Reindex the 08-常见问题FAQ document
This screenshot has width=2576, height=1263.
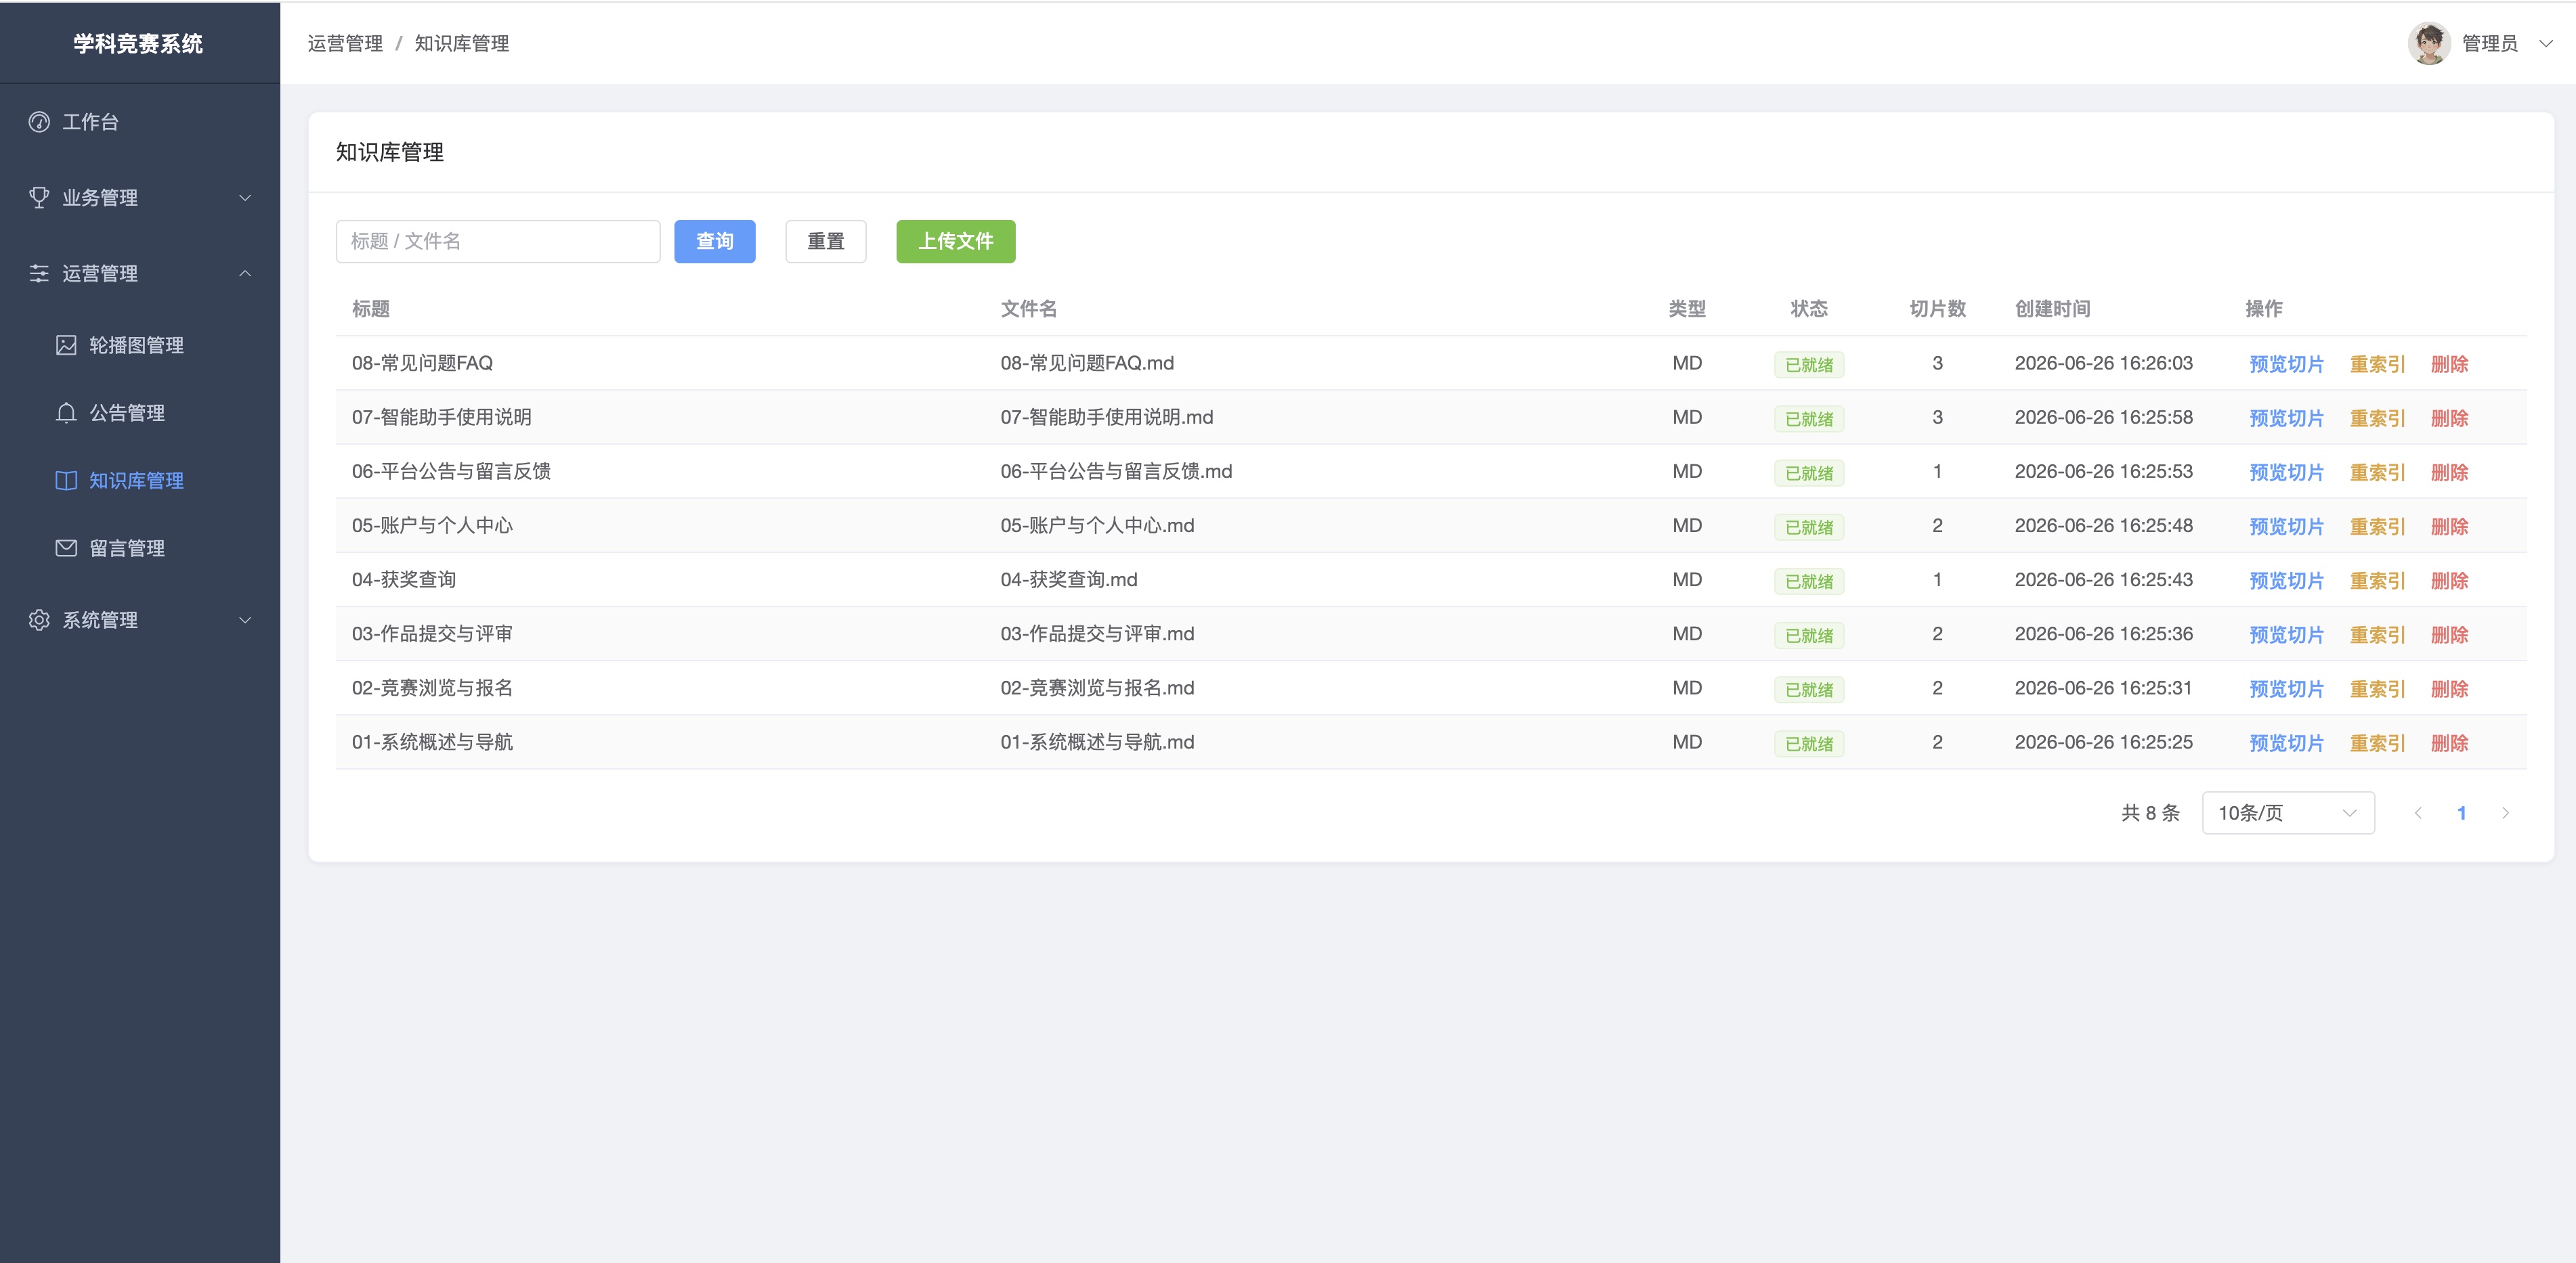[2377, 365]
